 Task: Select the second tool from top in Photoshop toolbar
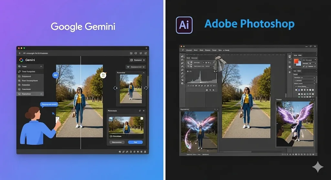182,60
